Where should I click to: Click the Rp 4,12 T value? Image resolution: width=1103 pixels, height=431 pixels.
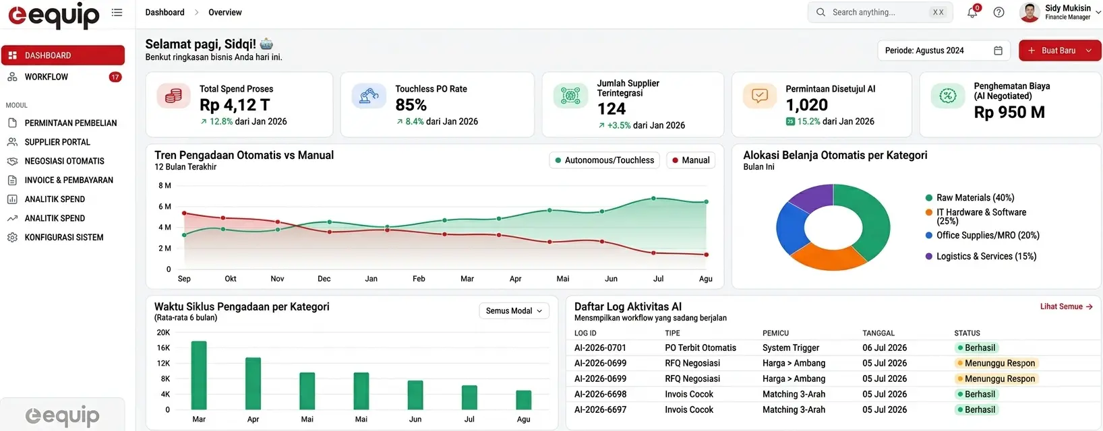pyautogui.click(x=235, y=105)
